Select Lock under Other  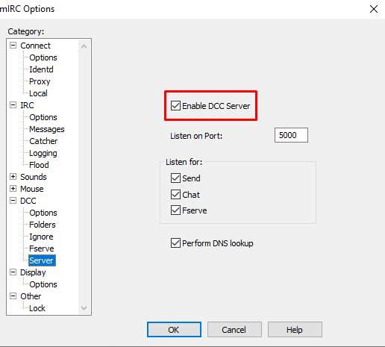pos(37,308)
